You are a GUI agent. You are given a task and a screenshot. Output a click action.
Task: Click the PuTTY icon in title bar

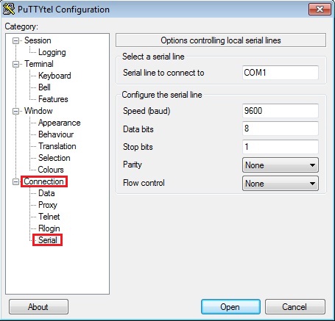[x=9, y=9]
